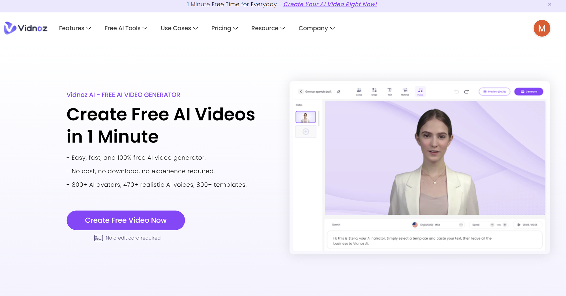
Task: Click the Slides panel label
Action: coord(299,105)
